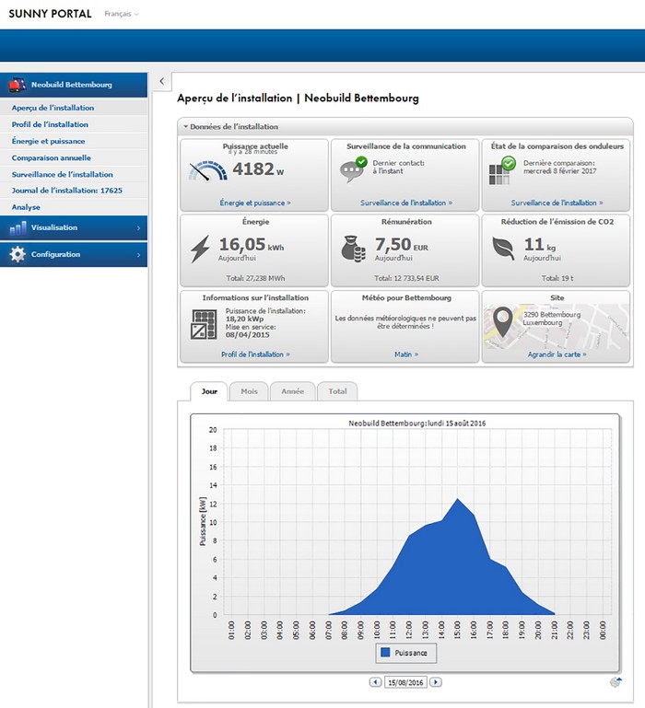Open Analyse in sidebar
This screenshot has height=708, width=645.
74,207
